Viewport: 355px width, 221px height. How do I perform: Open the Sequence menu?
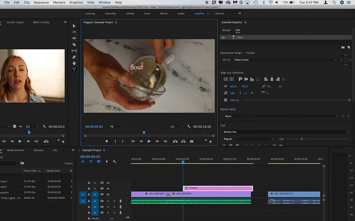(41, 2)
